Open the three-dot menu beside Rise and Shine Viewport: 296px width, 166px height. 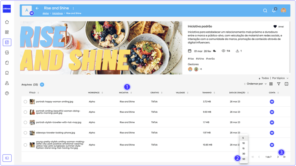click(73, 9)
